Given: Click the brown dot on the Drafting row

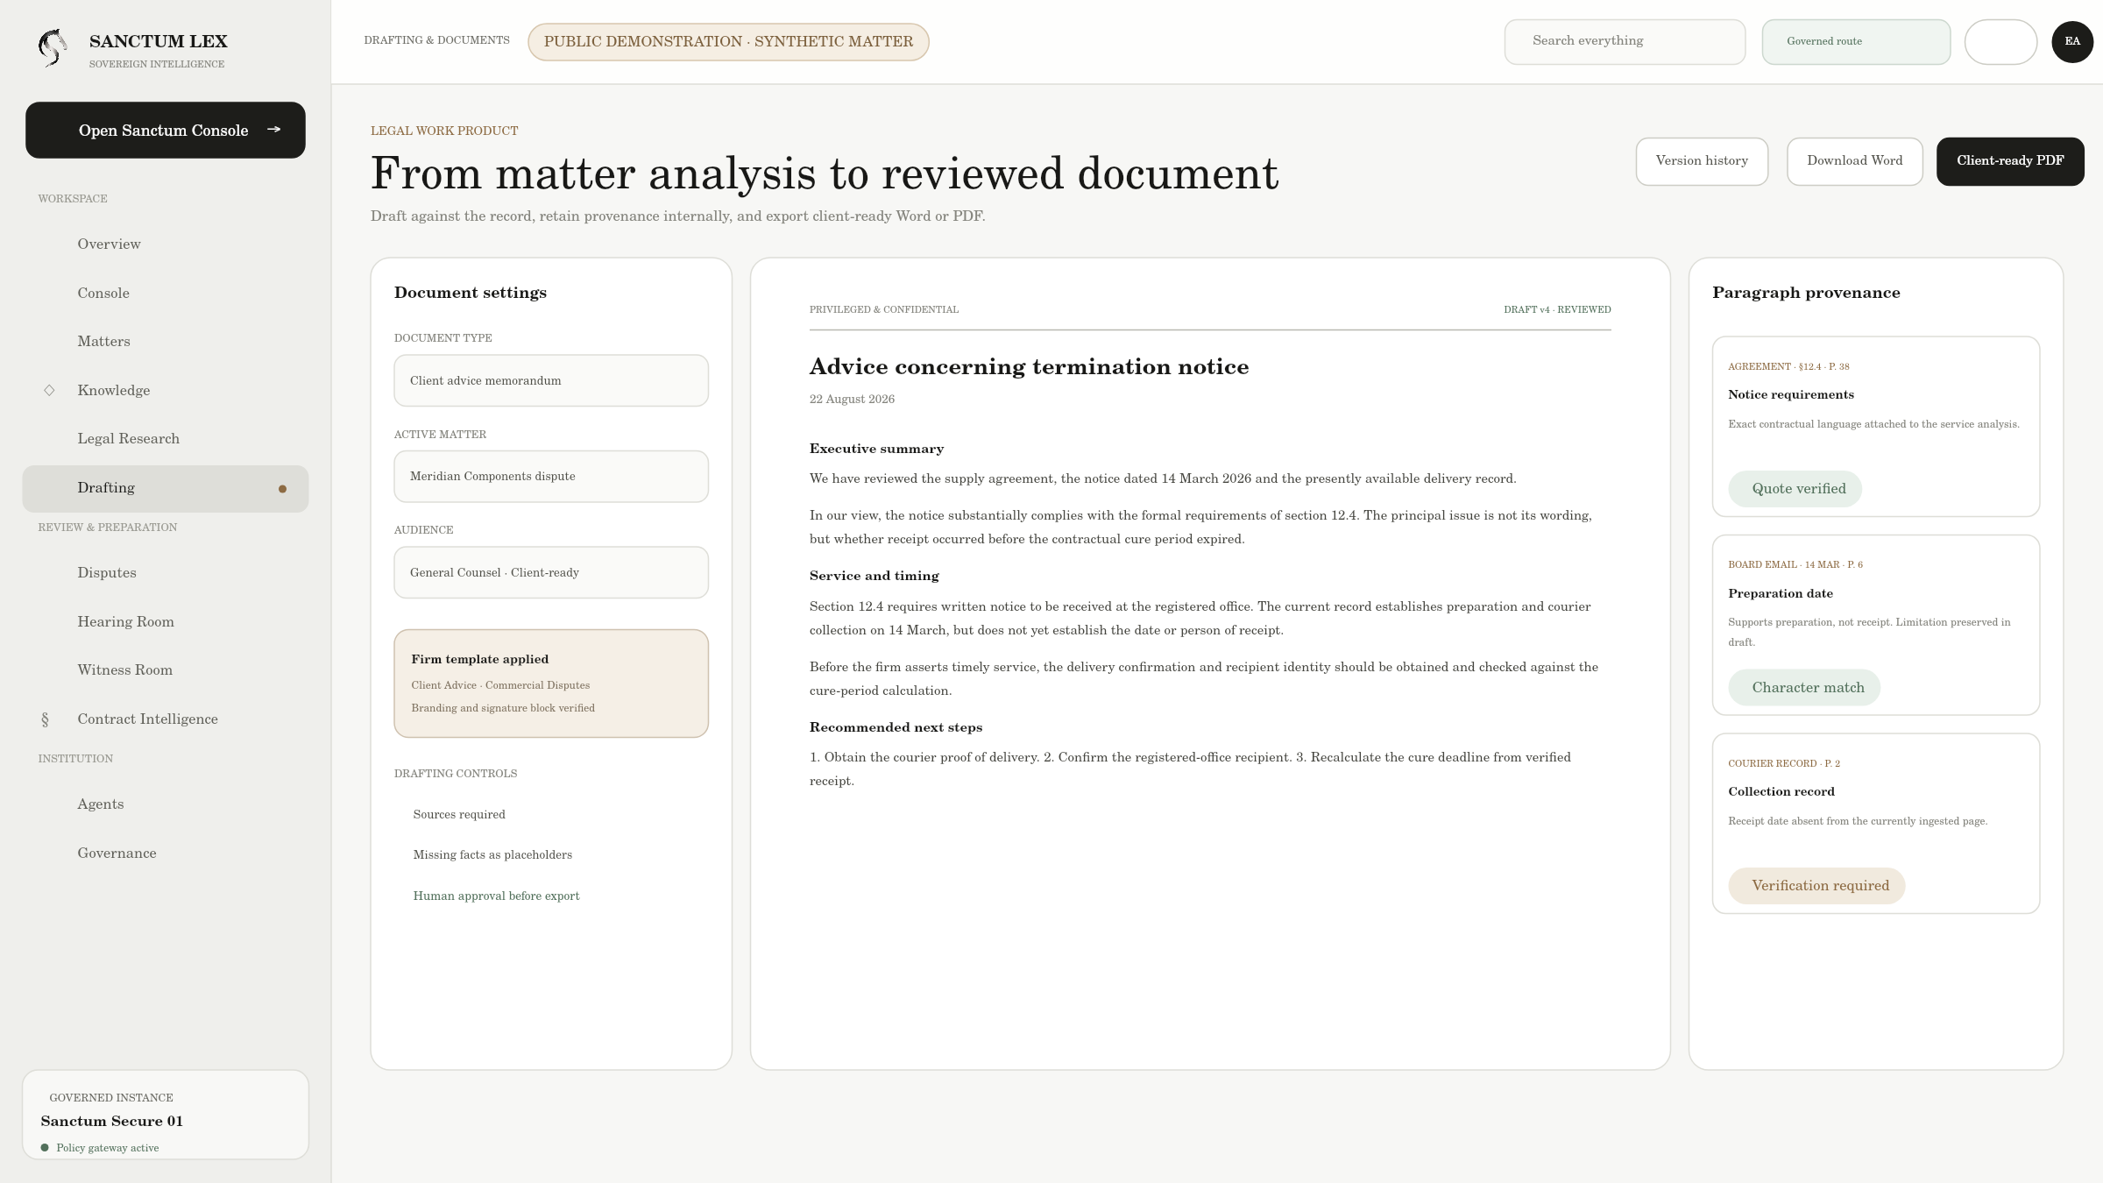Looking at the screenshot, I should [282, 489].
